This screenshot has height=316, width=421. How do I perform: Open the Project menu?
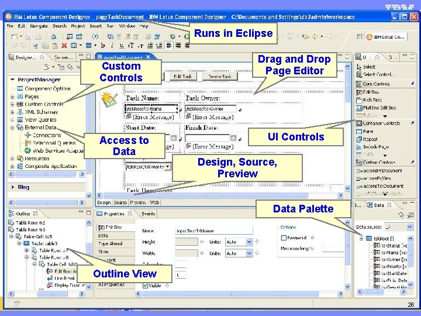[x=78, y=26]
